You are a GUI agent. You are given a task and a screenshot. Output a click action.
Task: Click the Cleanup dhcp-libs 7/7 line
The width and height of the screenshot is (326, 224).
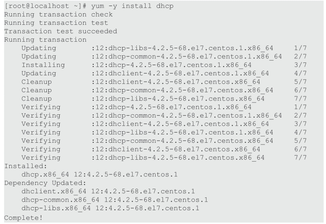pyautogui.click(x=164, y=99)
